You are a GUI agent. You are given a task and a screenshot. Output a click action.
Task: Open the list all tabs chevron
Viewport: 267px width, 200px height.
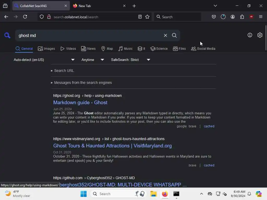215,6
